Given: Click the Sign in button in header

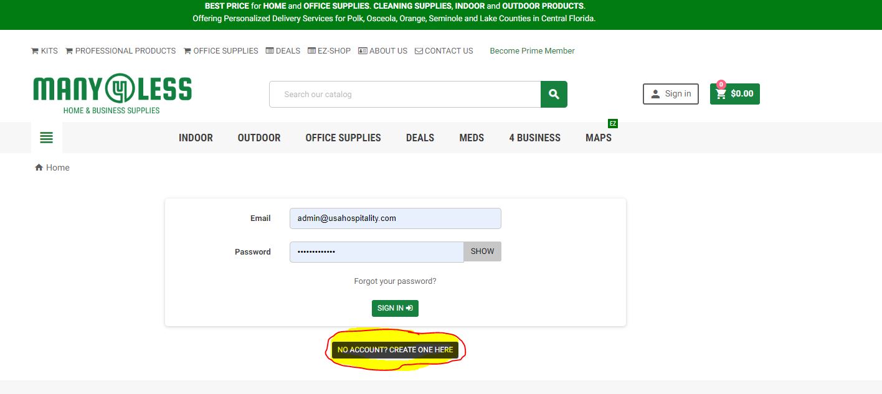Looking at the screenshot, I should (671, 94).
